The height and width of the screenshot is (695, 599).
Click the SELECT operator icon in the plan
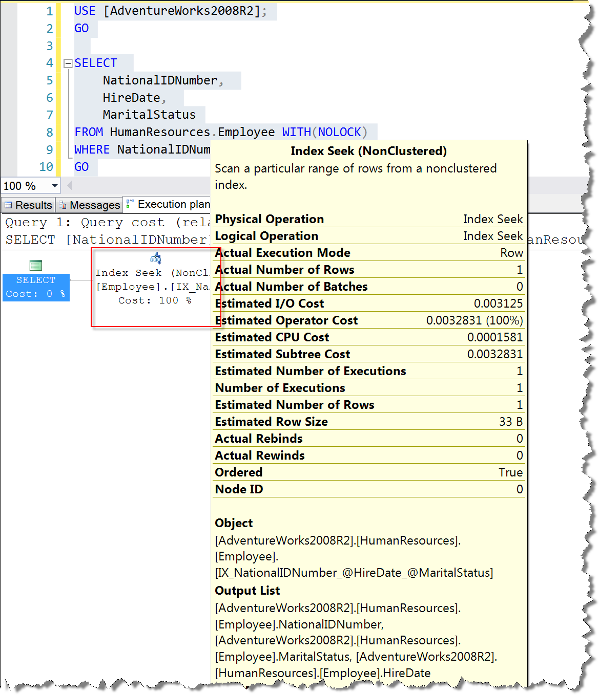(36, 265)
